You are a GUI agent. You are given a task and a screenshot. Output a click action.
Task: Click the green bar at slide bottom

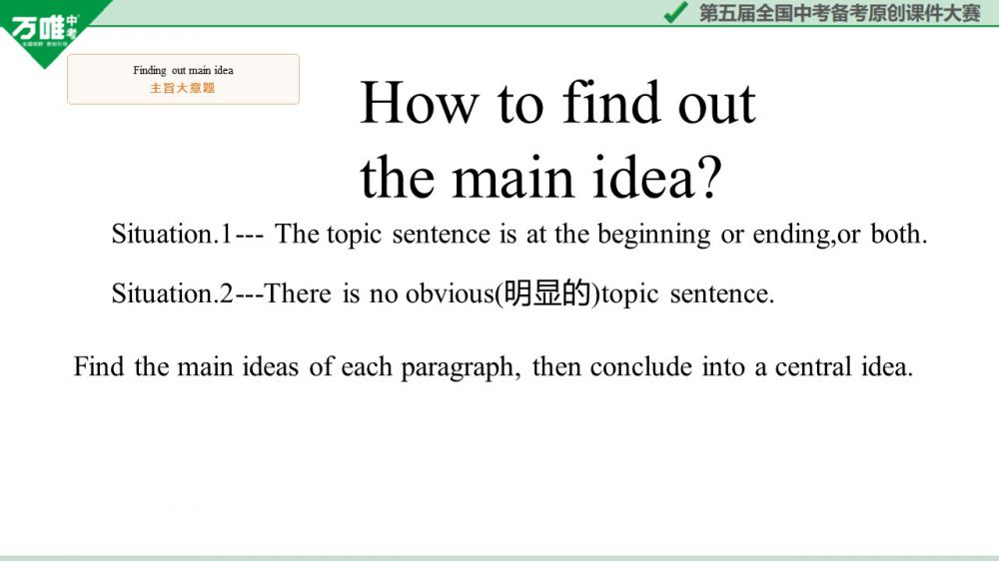499,557
